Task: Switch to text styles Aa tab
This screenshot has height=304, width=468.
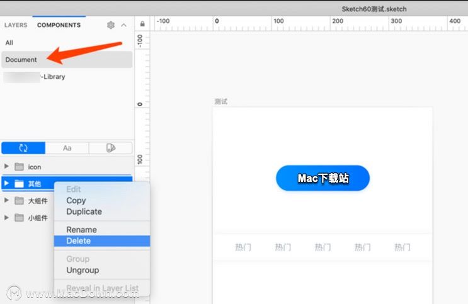Action: (67, 148)
